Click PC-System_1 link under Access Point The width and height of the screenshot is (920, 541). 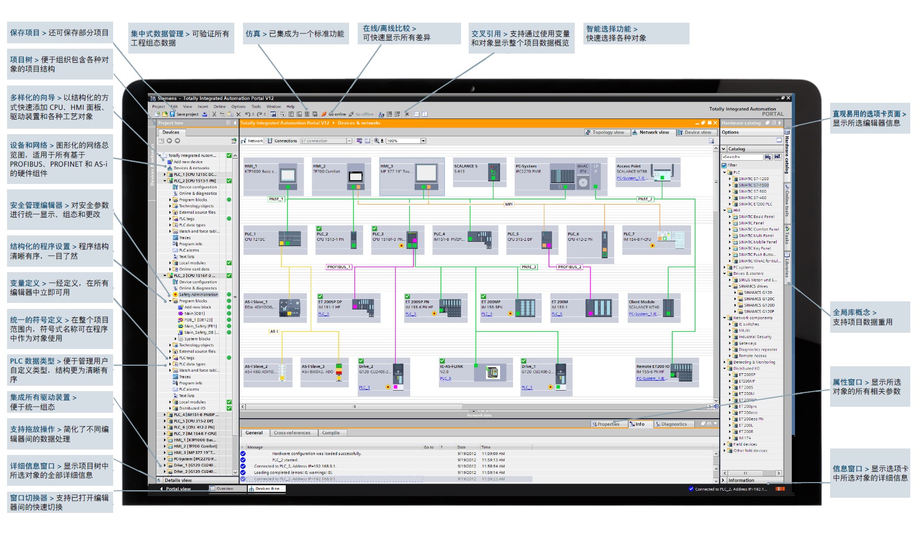click(632, 179)
